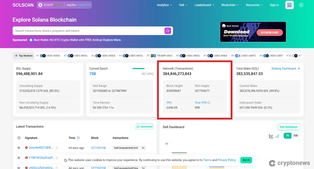
Task: Open the settings gear icon
Action: (301, 5)
